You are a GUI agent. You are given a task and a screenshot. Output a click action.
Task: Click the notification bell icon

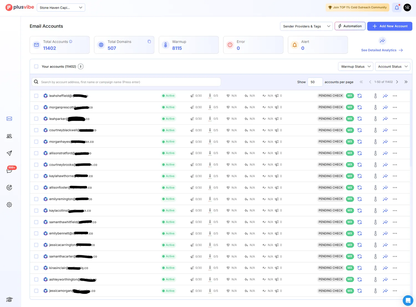coord(397,7)
